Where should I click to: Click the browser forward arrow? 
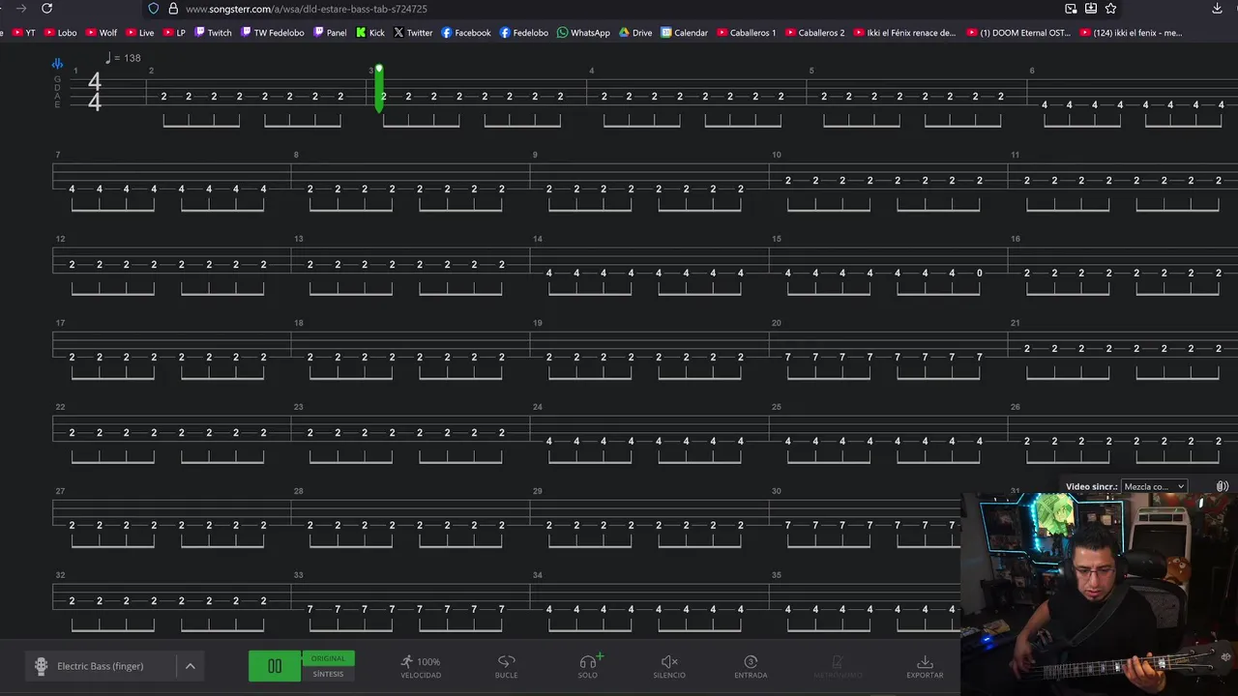point(21,9)
